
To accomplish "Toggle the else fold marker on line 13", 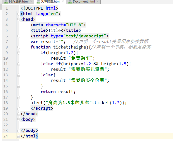I will (x=19, y=75).
